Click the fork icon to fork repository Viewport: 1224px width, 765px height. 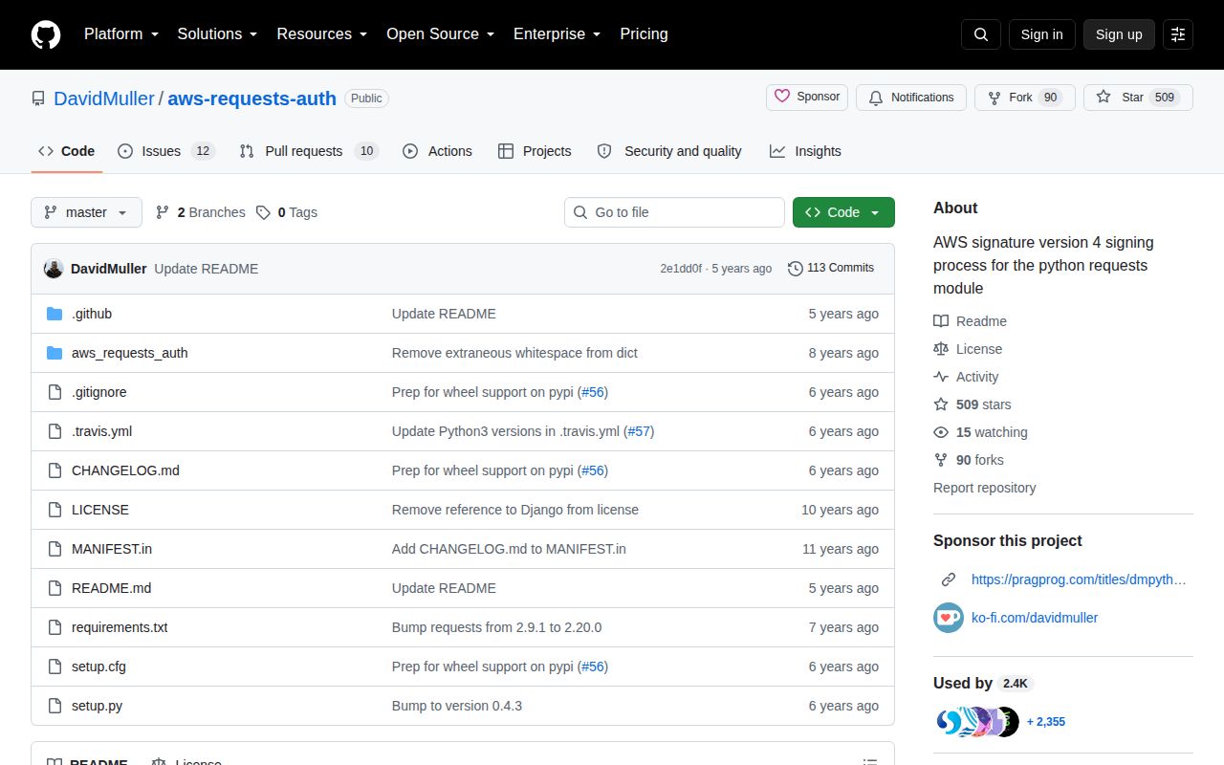(x=994, y=98)
